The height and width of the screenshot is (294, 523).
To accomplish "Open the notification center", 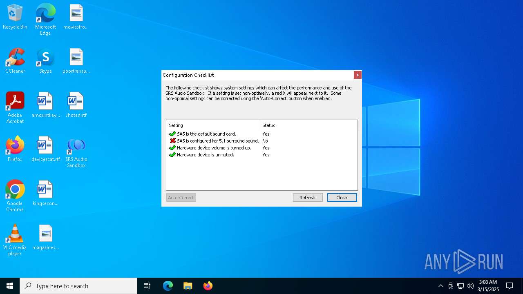I will [x=510, y=286].
